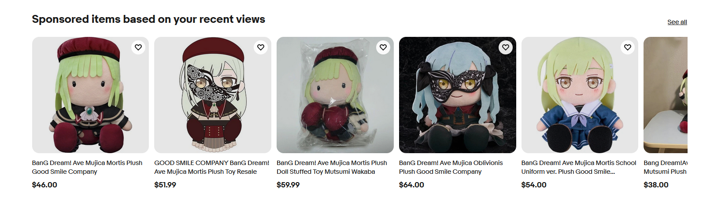Click the See all link
The width and height of the screenshot is (714, 201).
(x=677, y=22)
